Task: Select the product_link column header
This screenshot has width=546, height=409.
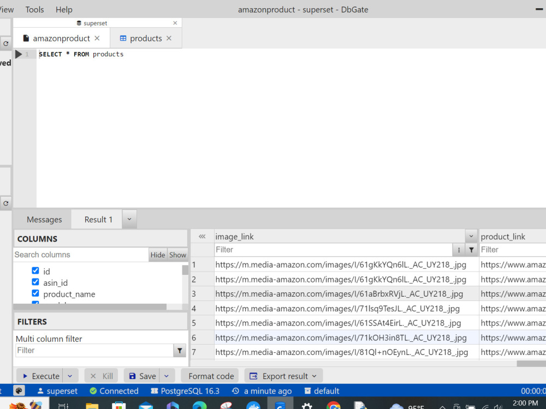Action: [513, 237]
